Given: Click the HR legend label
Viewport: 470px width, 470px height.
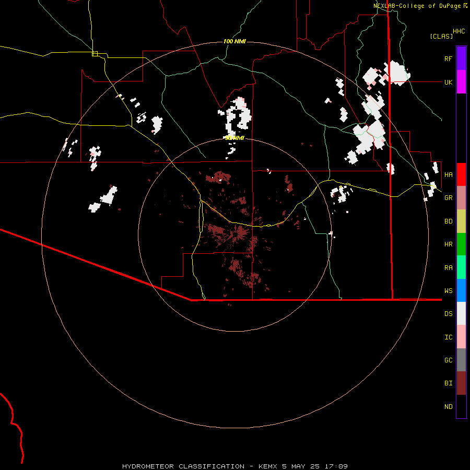Looking at the screenshot, I should point(448,244).
